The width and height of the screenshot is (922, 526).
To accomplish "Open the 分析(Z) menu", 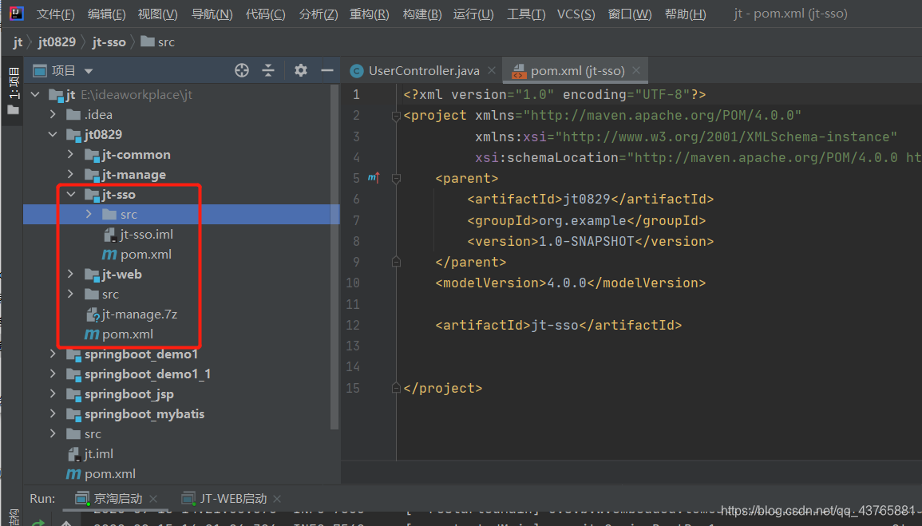I will [x=319, y=14].
